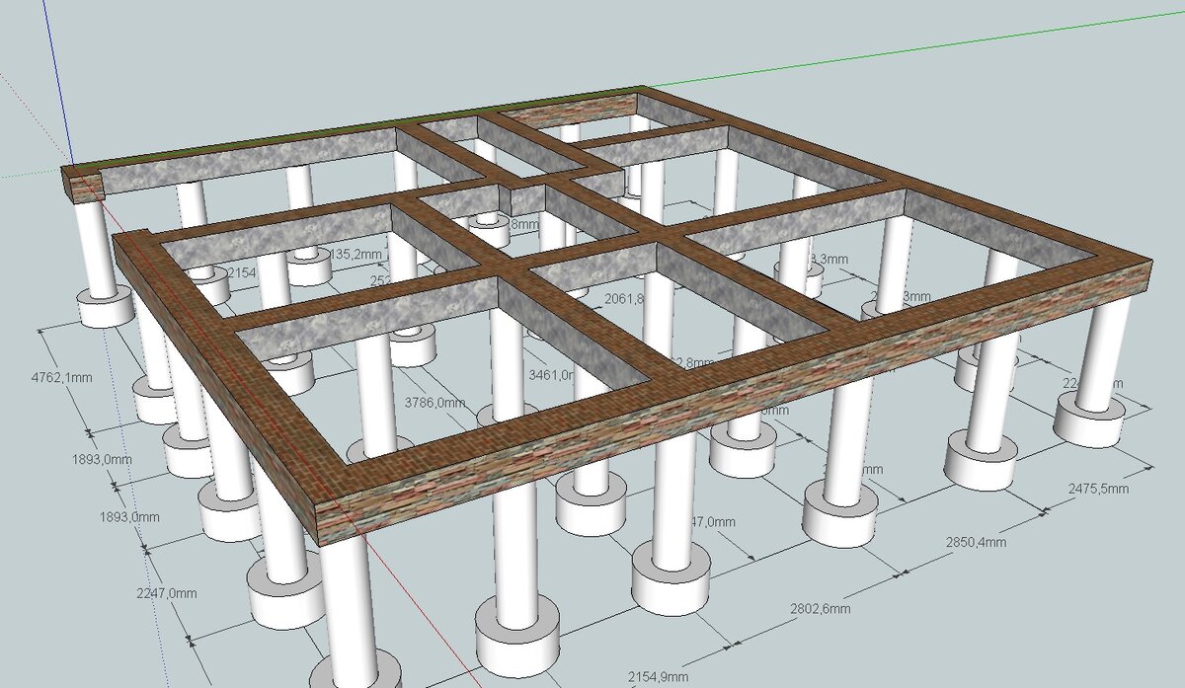
Task: Click the 2475,5mm dimension value
Action: (1098, 489)
